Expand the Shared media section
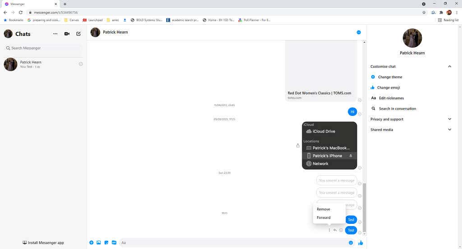462x249 pixels. (449, 129)
